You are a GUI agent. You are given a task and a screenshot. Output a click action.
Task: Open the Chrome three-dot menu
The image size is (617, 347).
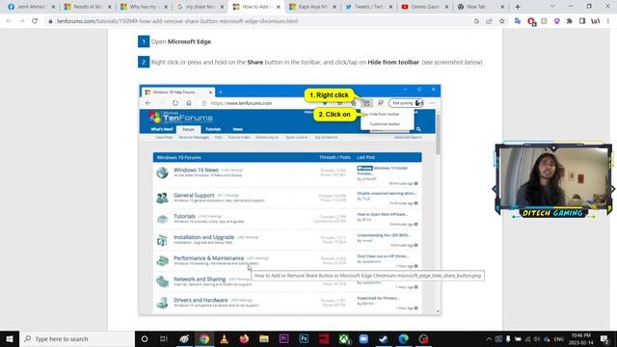[608, 21]
